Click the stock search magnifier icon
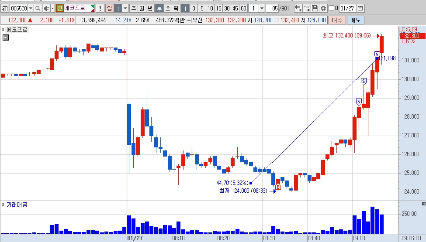426x242 pixels. pyautogui.click(x=38, y=8)
